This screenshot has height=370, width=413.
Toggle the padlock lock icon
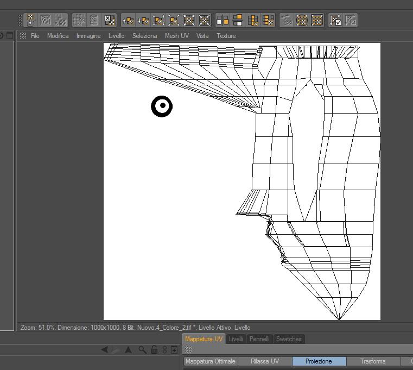[154, 350]
